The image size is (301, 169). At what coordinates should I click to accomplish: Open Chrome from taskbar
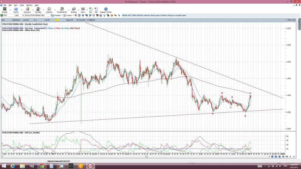(42, 166)
